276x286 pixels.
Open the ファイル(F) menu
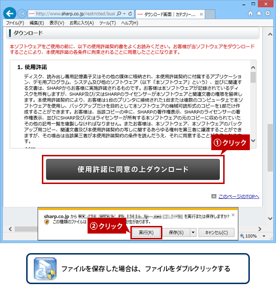tap(15, 23)
